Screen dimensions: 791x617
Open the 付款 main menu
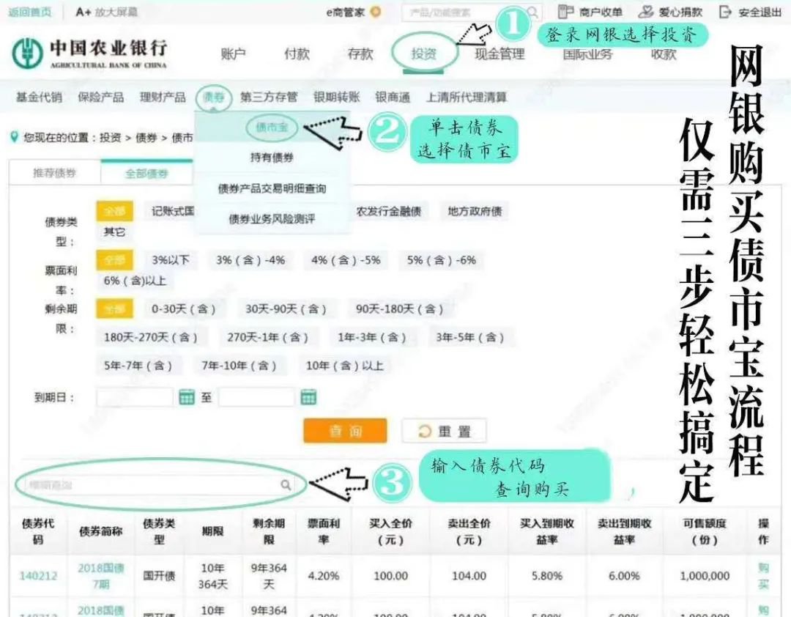click(x=297, y=53)
